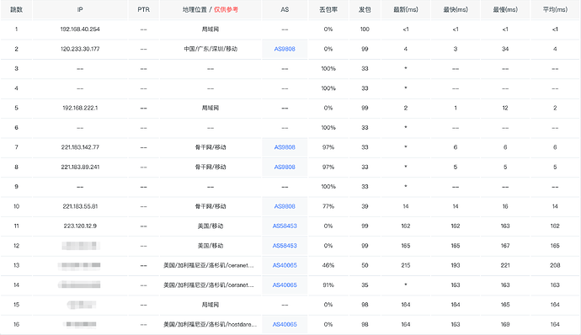Click latest latency value 215
581x335 pixels.
click(406, 265)
